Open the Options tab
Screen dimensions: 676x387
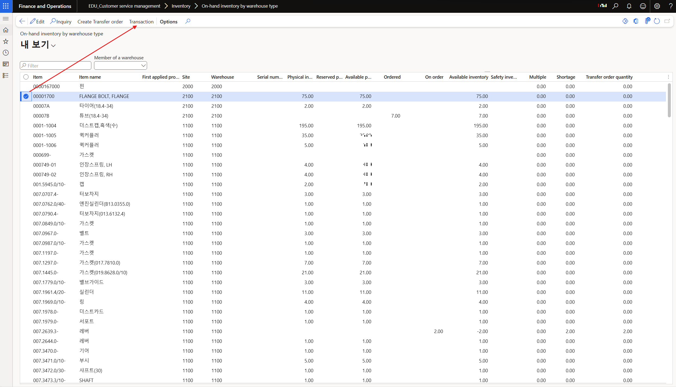(x=169, y=21)
